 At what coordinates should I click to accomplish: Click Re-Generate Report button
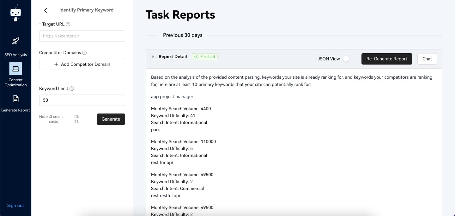(387, 59)
